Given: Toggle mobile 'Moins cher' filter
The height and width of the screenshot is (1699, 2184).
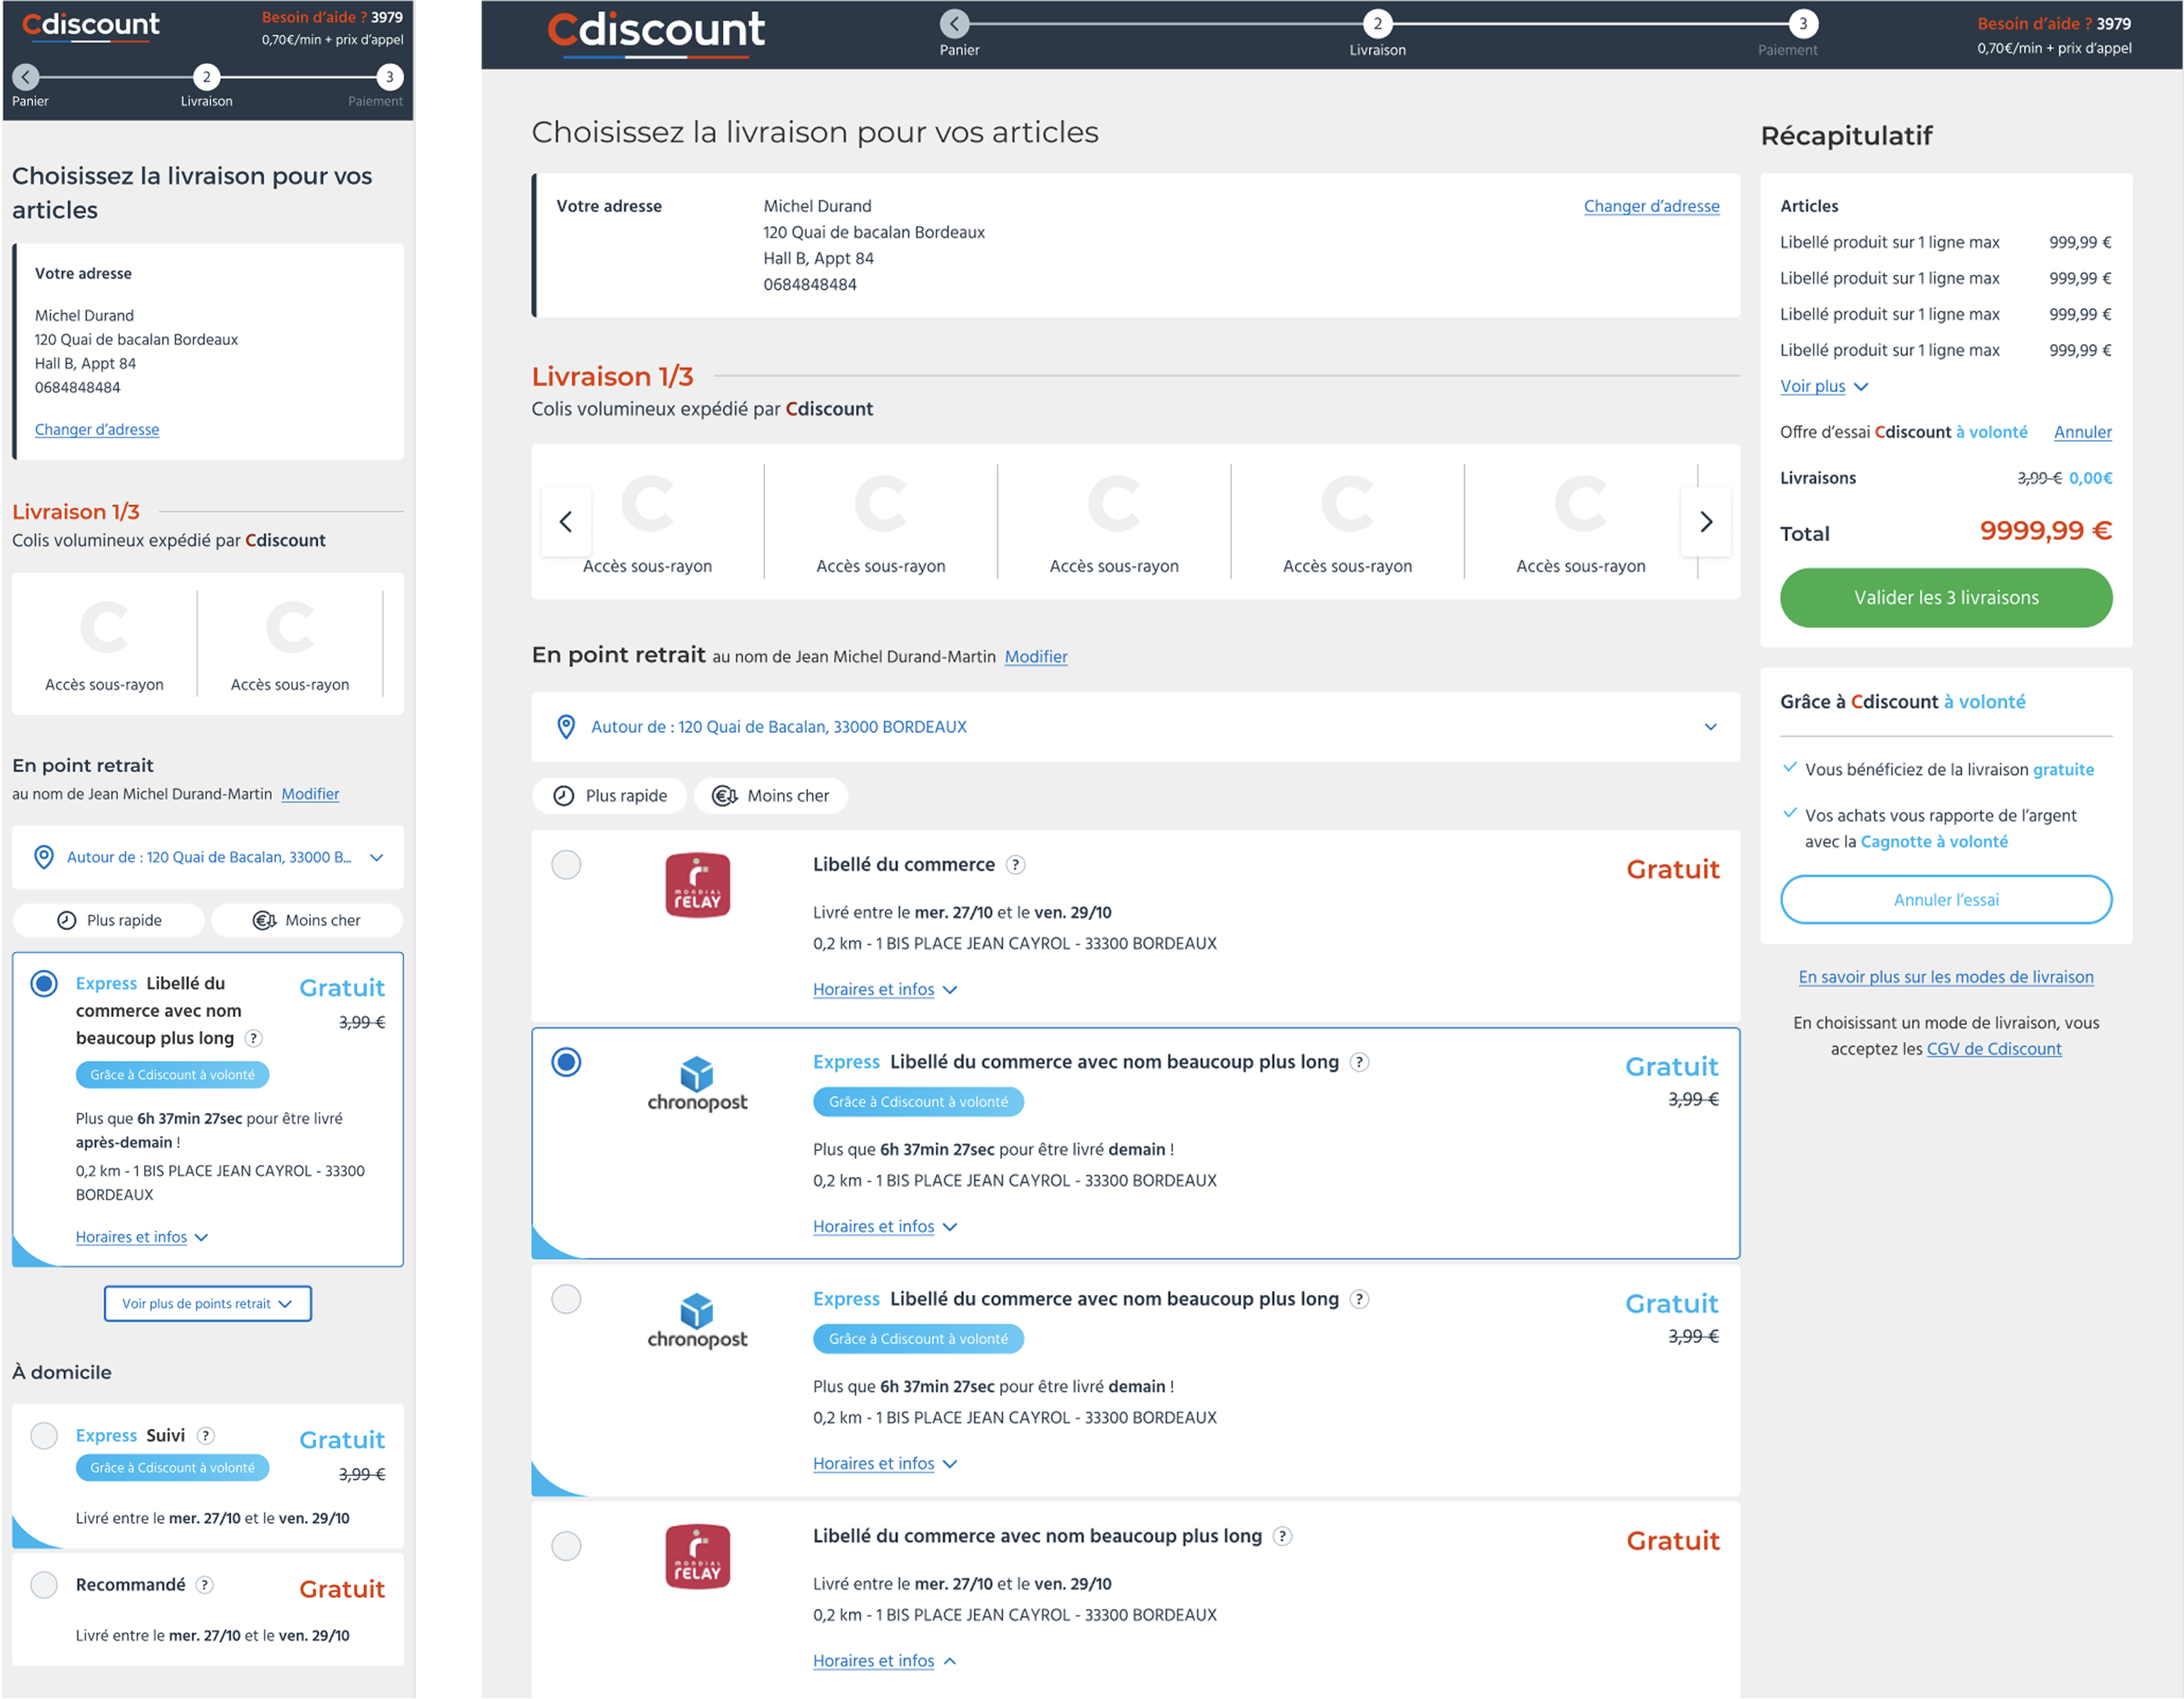Looking at the screenshot, I should click(x=307, y=921).
